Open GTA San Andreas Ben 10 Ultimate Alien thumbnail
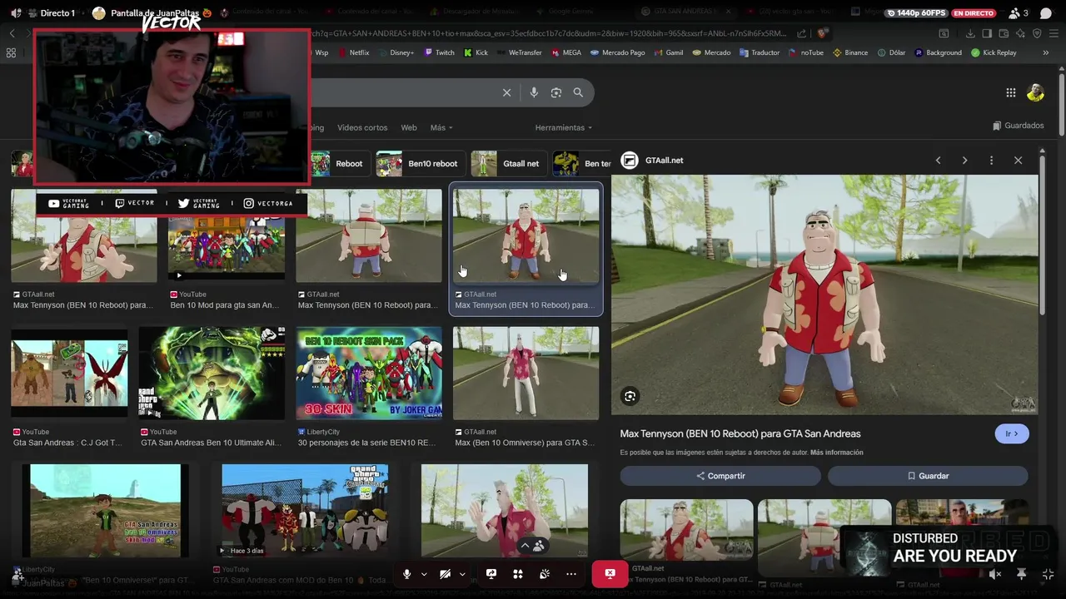 [212, 373]
